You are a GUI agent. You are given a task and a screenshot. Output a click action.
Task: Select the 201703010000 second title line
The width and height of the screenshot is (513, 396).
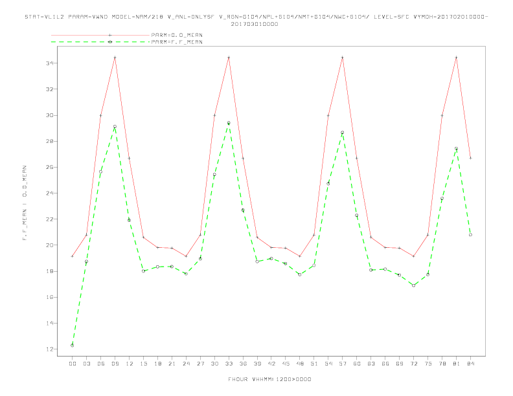(255, 24)
